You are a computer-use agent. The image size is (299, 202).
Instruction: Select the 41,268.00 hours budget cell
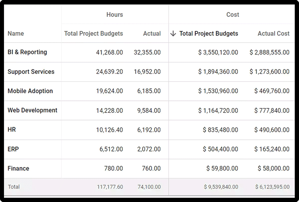(109, 52)
